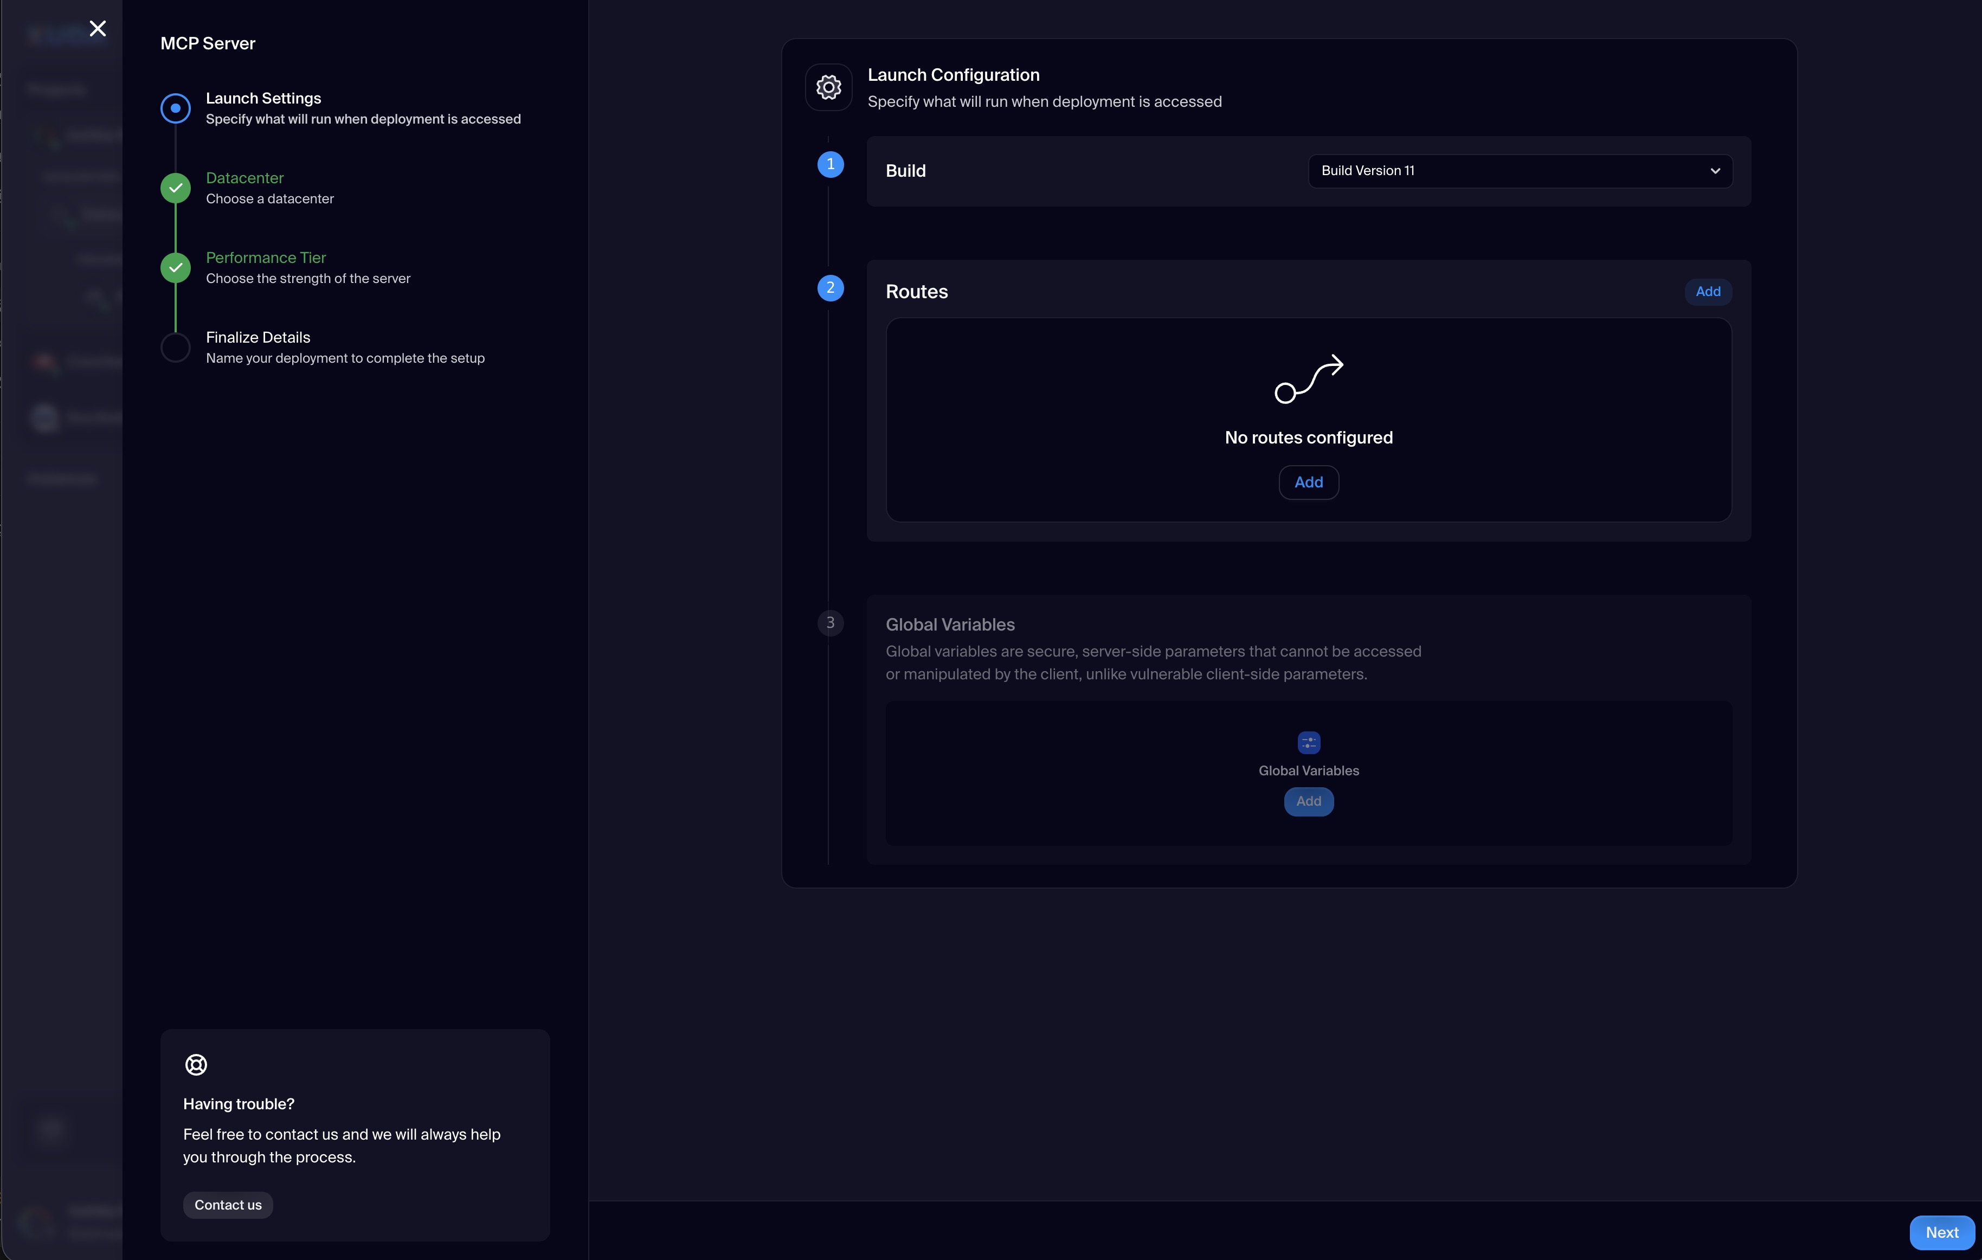Select the Finalize Details step circle
The height and width of the screenshot is (1260, 1982).
175,348
